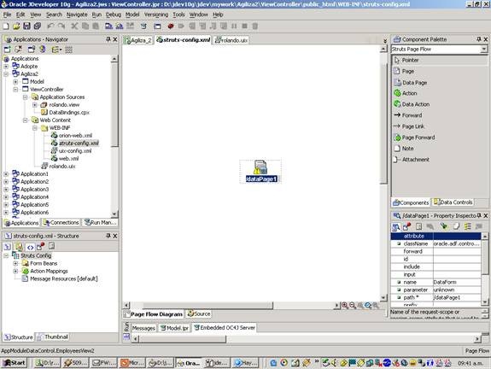Image resolution: width=491 pixels, height=369 pixels.
Task: Open the Struts Page Flow dropdown
Action: click(x=484, y=50)
